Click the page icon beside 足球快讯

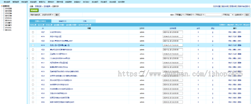pyautogui.click(x=4, y=18)
